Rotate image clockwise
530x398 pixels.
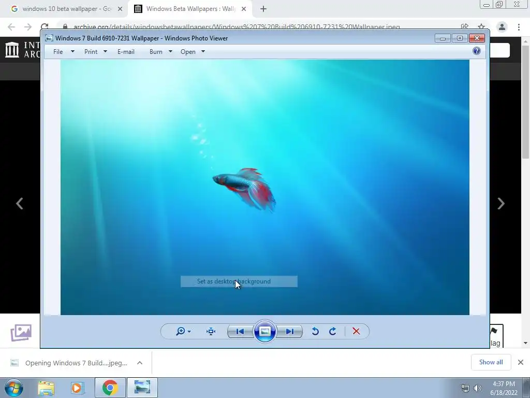[333, 331]
